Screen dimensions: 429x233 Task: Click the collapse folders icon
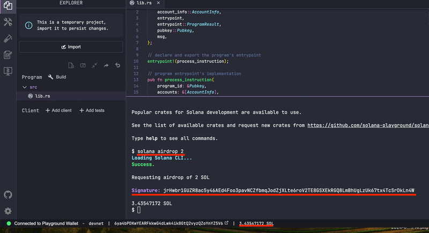click(94, 65)
